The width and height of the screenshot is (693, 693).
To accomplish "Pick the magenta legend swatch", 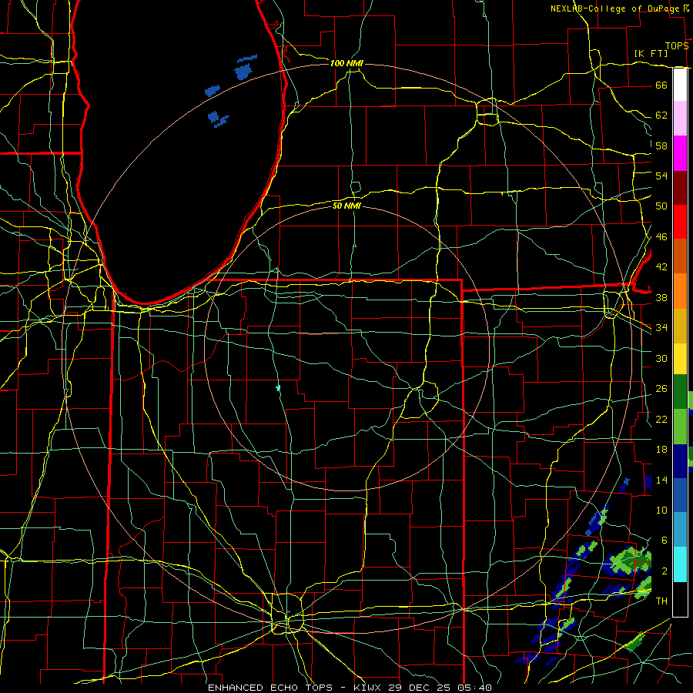I will click(x=680, y=153).
